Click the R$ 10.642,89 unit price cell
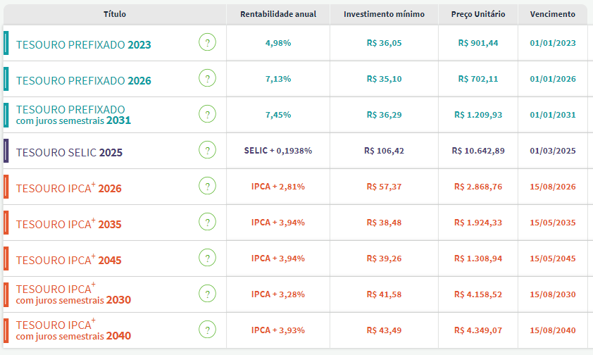Viewport: 593px width, 355px height. point(478,151)
